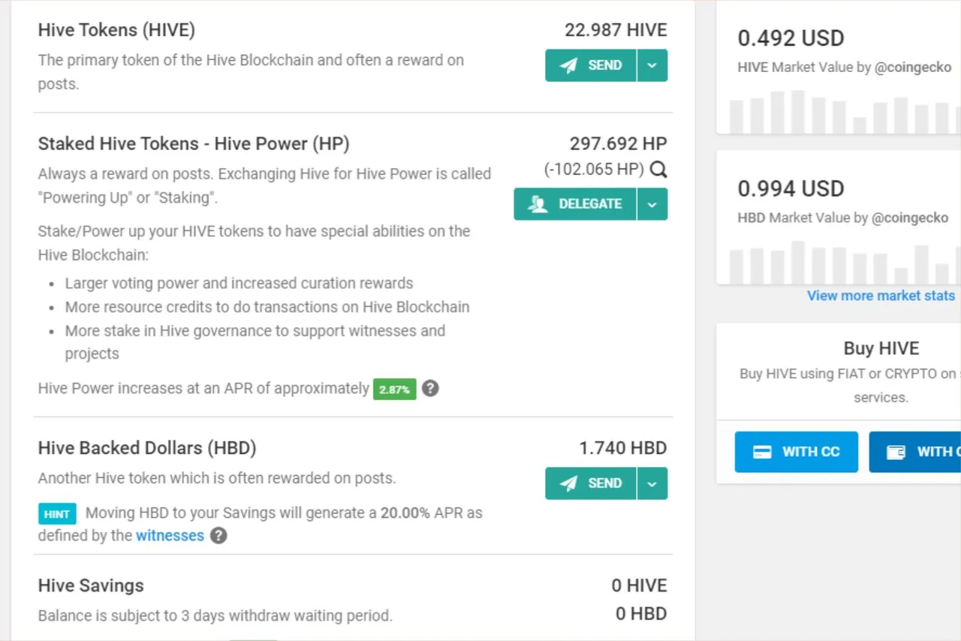Click 0.994 USD HBD market value
This screenshot has width=961, height=641.
791,188
